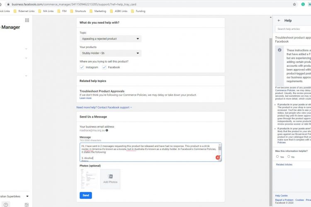Image resolution: width=311 pixels, height=207 pixels.
Task: Click the Send Us a Message heading
Action: [93, 117]
